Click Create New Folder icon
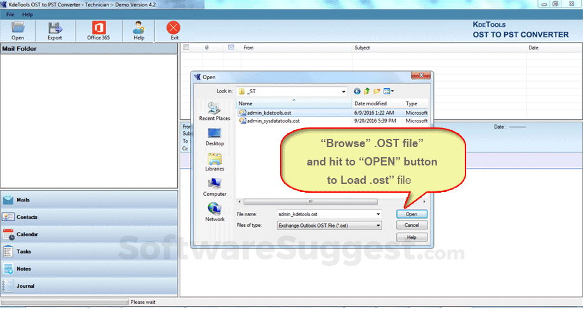Image resolution: width=583 pixels, height=310 pixels. pyautogui.click(x=377, y=91)
